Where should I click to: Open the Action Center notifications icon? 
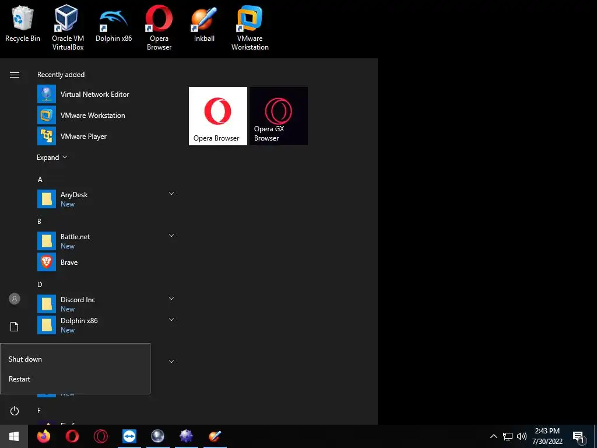click(x=579, y=437)
